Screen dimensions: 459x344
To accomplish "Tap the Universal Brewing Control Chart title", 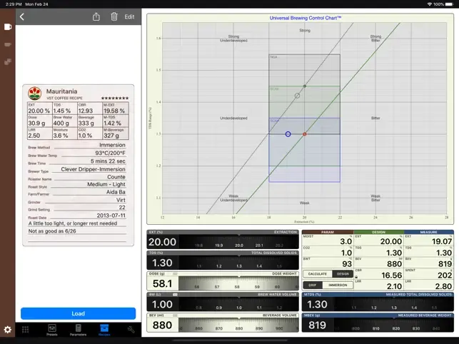I will click(306, 18).
